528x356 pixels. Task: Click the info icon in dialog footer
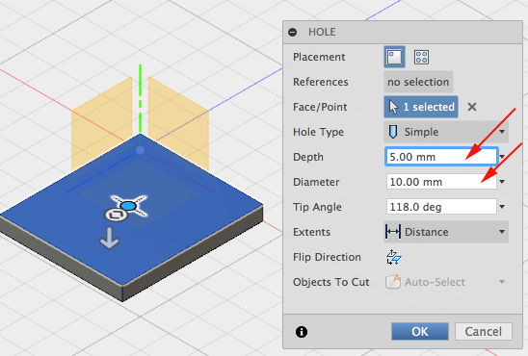click(x=302, y=332)
